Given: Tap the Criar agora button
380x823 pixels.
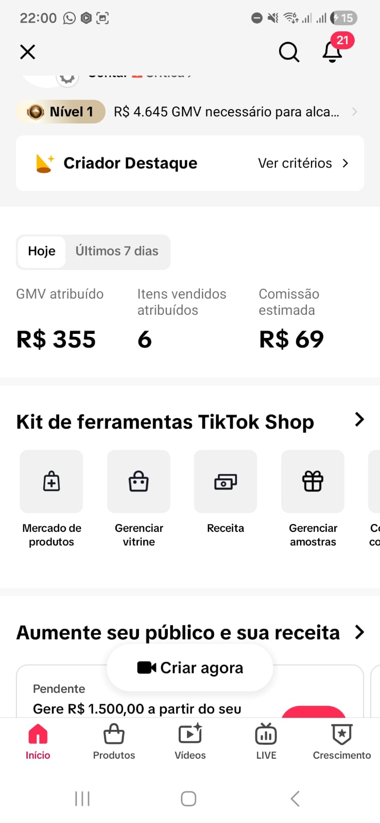Looking at the screenshot, I should pyautogui.click(x=189, y=668).
